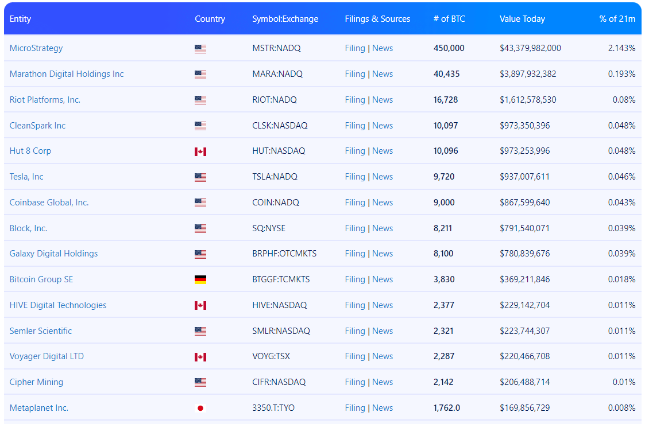This screenshot has width=645, height=424.
Task: Click the German flag for Bitcoin Group SE
Action: coord(200,280)
